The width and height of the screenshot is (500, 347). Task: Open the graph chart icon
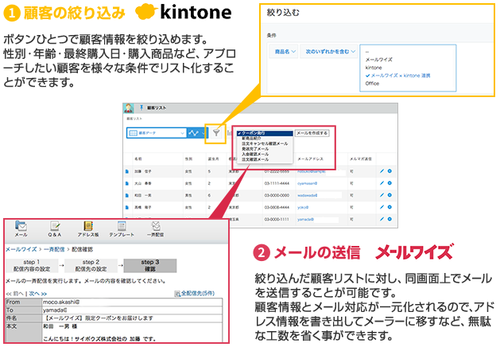point(193,134)
